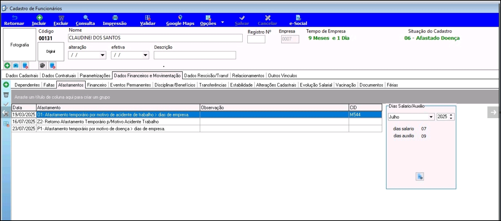501x221 pixels.
Task: Switch to the Documentos subtab
Action: coord(371,85)
